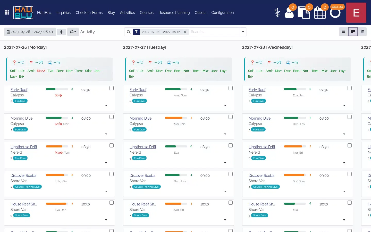Open Tuesday's Morning Dive activity link
This screenshot has width=371, height=232.
[140, 118]
